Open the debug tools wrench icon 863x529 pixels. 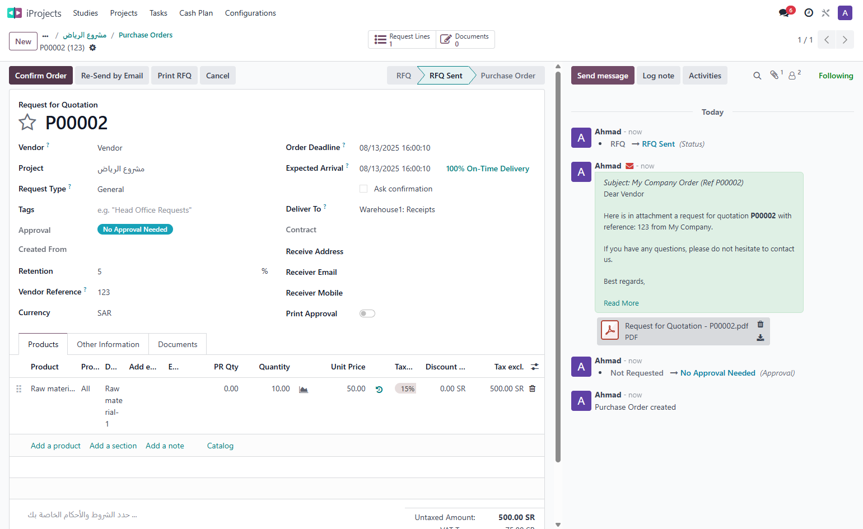(825, 13)
